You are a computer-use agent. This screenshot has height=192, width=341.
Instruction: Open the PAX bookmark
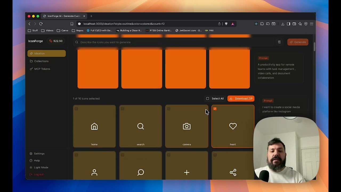click(209, 30)
